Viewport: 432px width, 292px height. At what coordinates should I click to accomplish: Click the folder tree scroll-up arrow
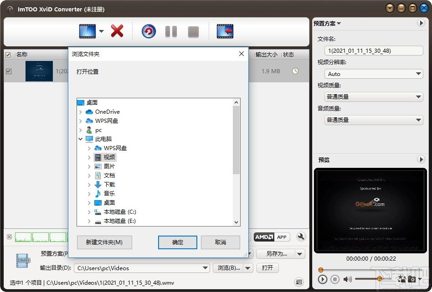(x=236, y=102)
